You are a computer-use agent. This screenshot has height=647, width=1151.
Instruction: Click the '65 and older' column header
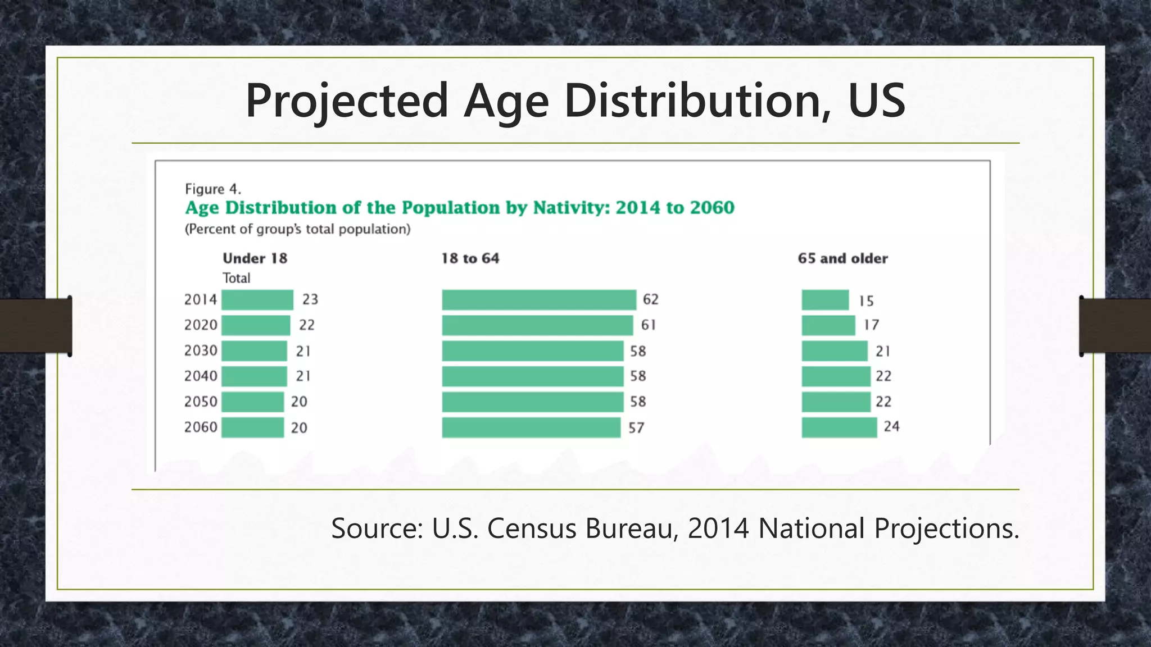(842, 258)
